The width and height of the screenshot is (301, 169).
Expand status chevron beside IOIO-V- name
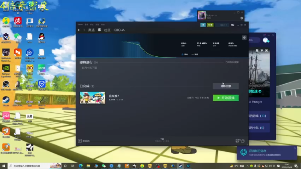tap(216, 15)
